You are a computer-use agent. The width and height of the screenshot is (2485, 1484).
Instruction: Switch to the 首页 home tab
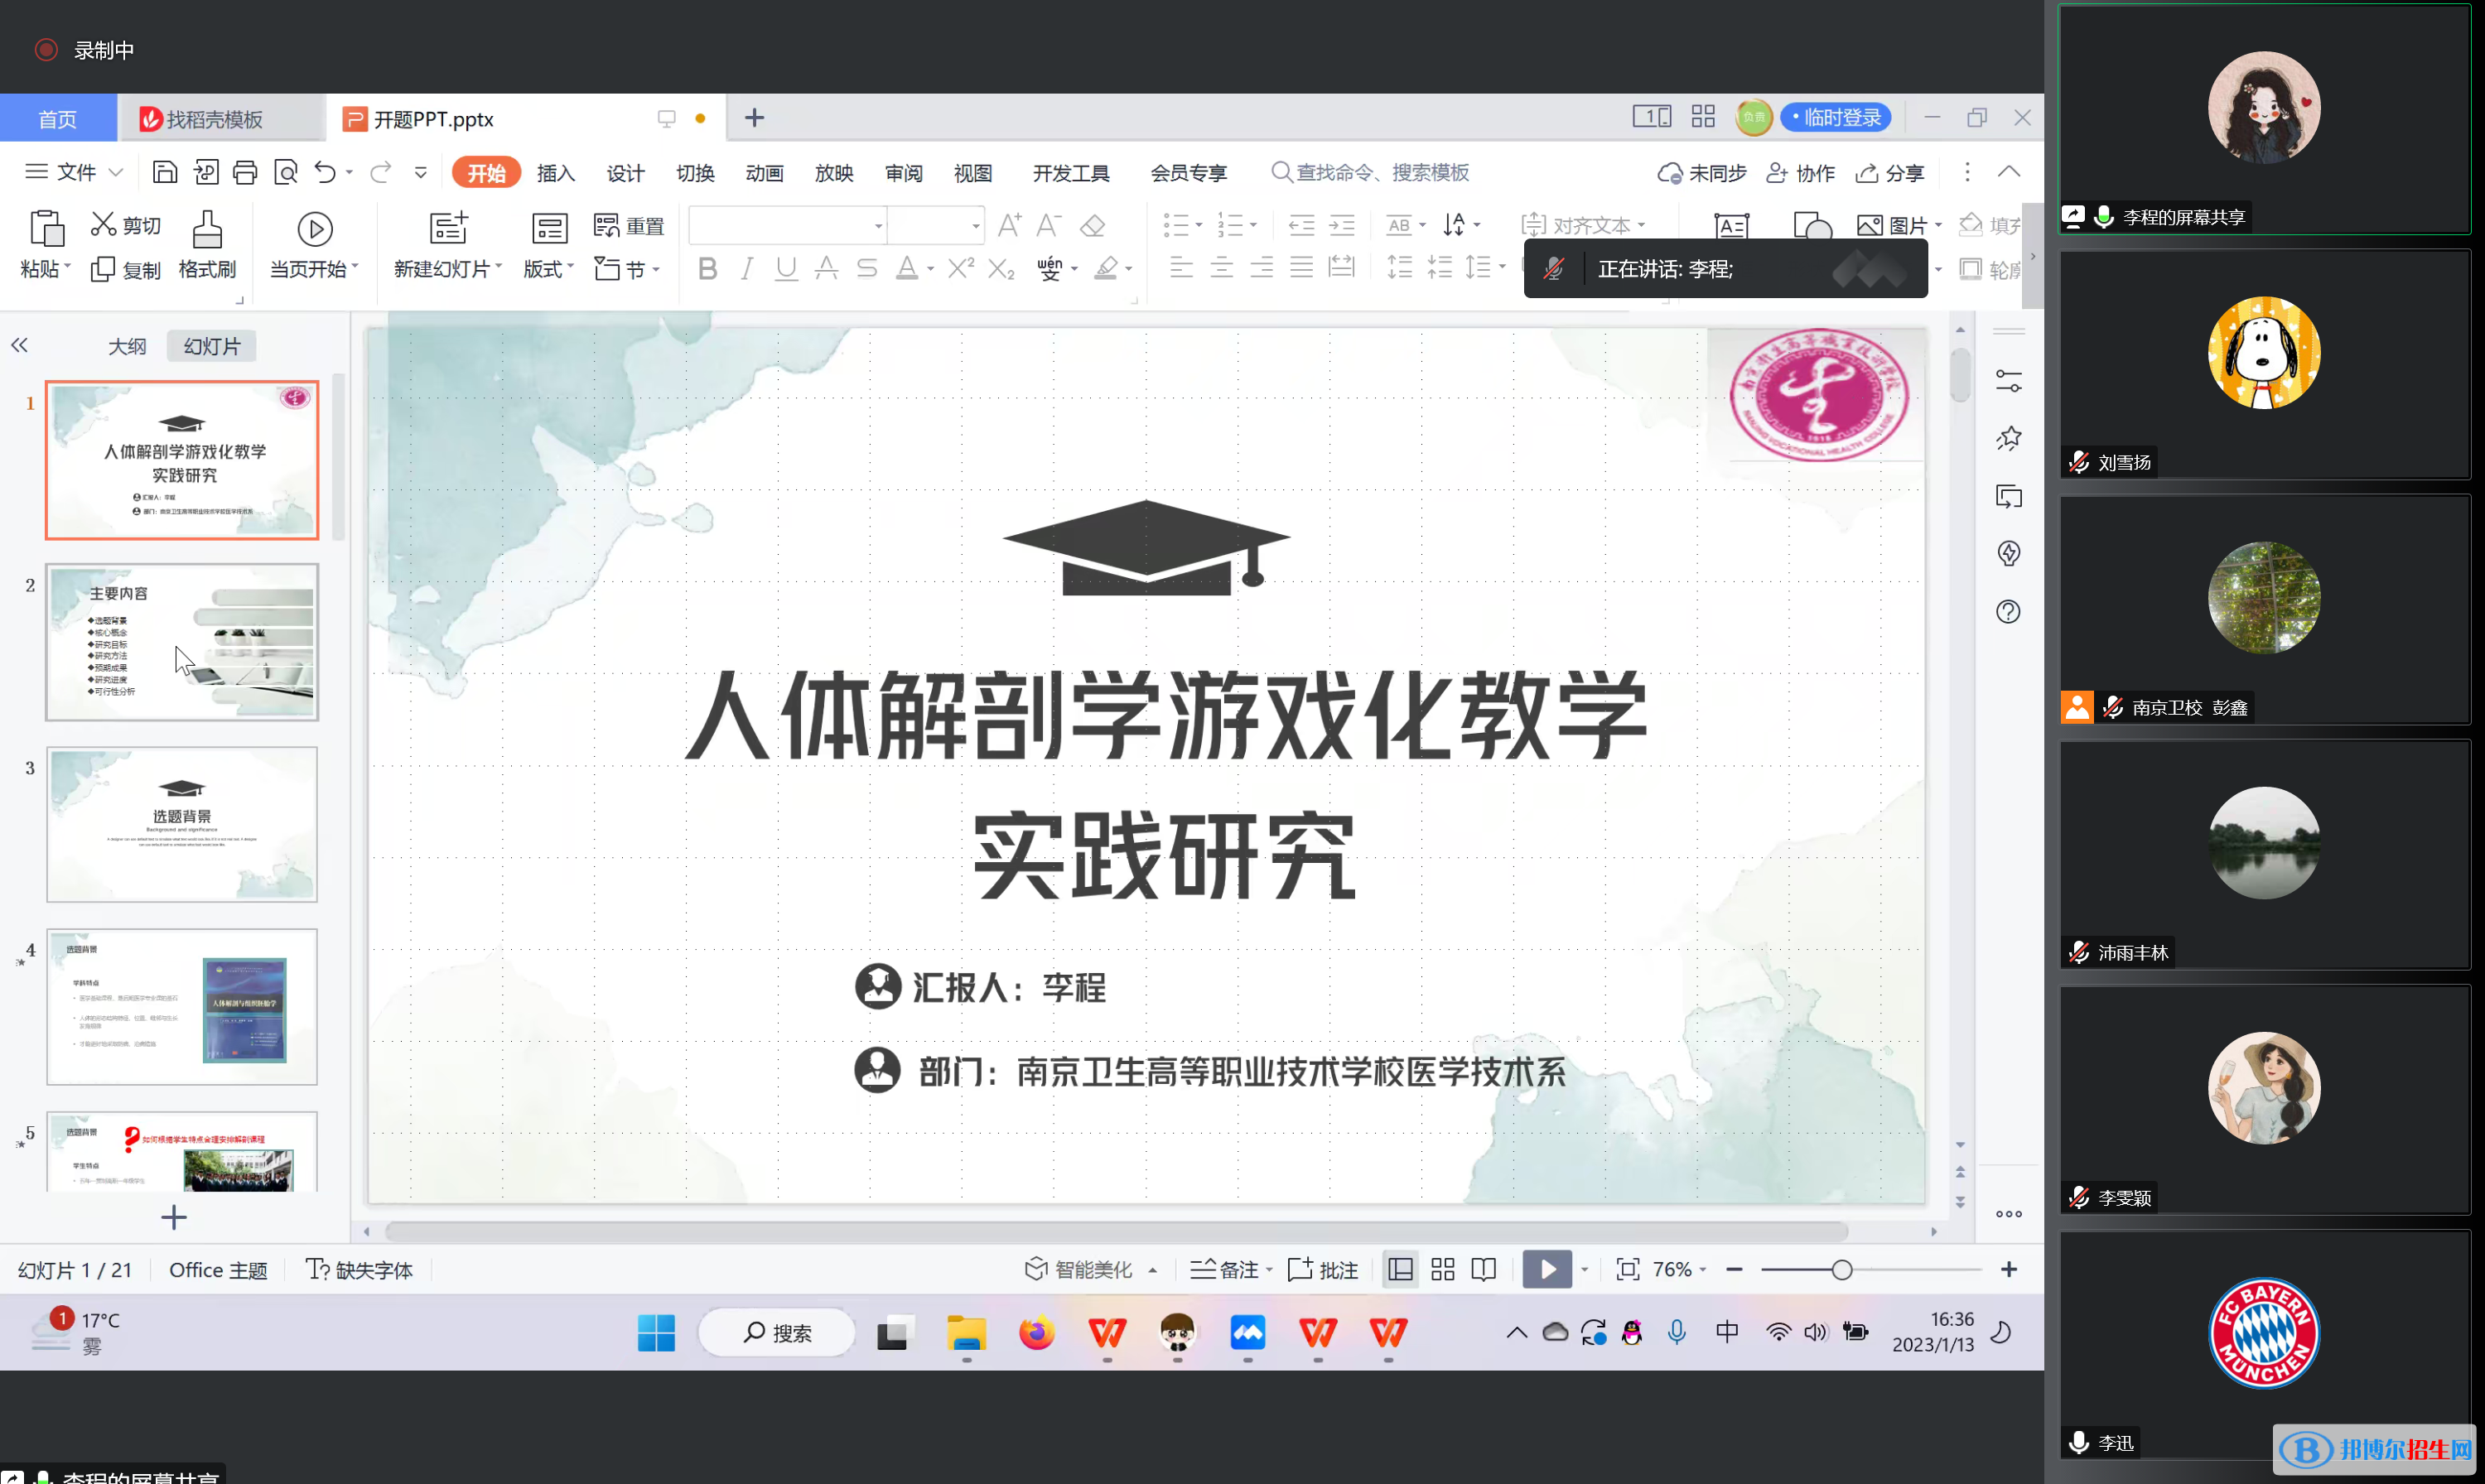[x=57, y=119]
